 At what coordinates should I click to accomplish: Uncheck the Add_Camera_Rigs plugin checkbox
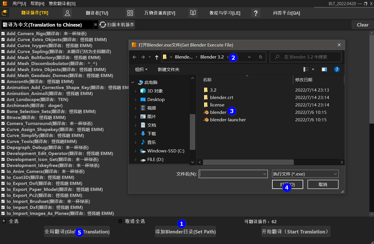click(x=3, y=34)
